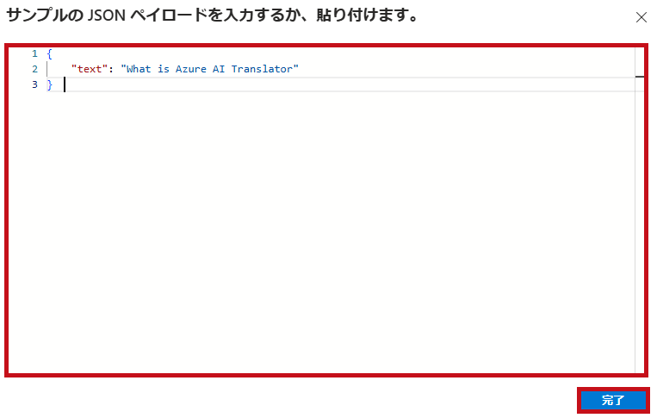Click line number 1 in gutter
The width and height of the screenshot is (657, 418).
click(34, 53)
